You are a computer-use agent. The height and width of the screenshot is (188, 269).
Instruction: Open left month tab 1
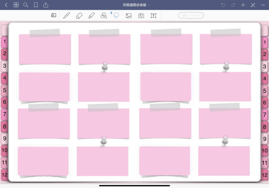[5, 42]
